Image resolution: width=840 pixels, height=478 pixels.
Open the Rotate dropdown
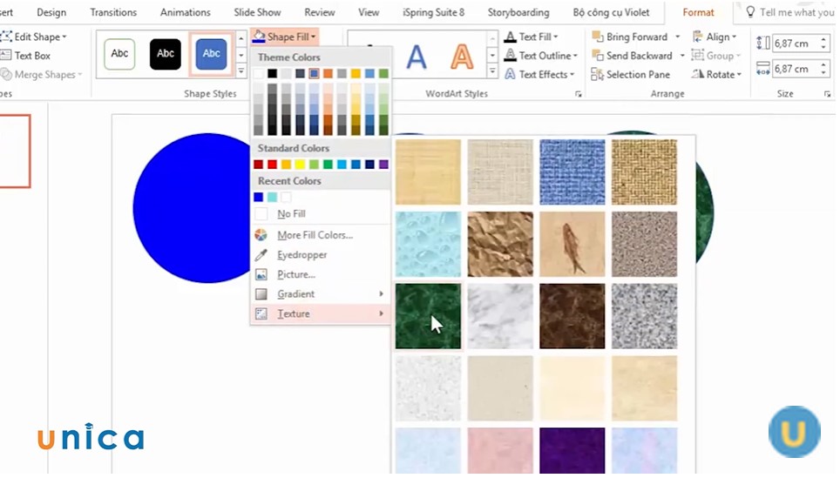[720, 75]
